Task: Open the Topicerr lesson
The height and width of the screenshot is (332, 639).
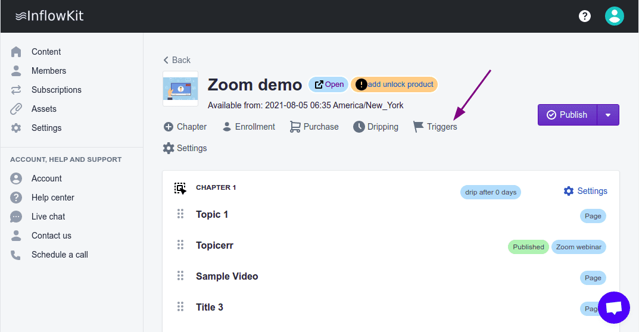Action: (x=214, y=245)
